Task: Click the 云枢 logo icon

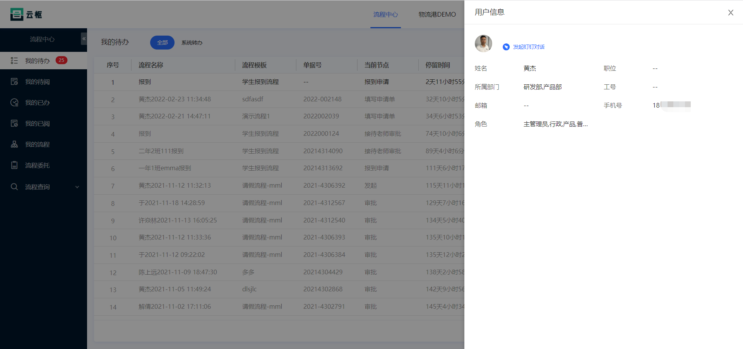Action: 17,14
